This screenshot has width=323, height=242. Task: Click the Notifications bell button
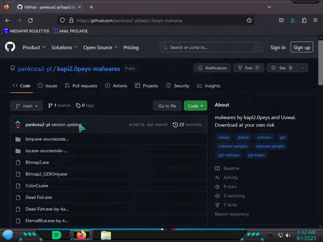[212, 68]
